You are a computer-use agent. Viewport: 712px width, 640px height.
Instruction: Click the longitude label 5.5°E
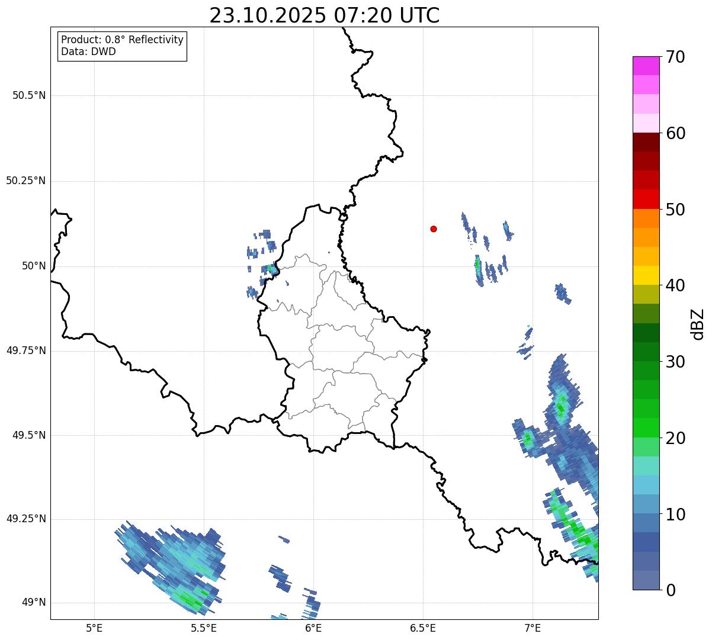(x=204, y=628)
